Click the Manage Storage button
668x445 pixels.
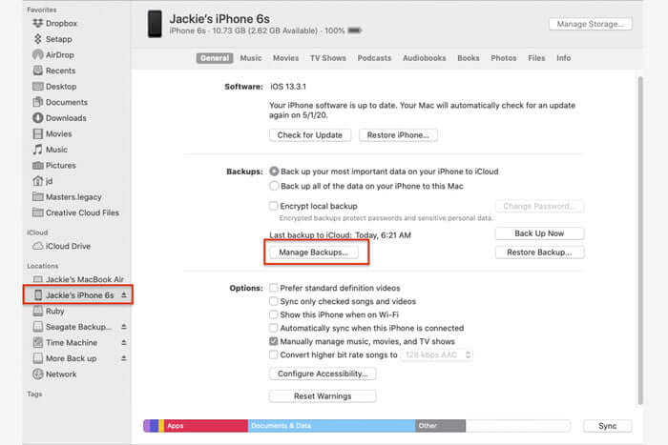[x=591, y=24]
